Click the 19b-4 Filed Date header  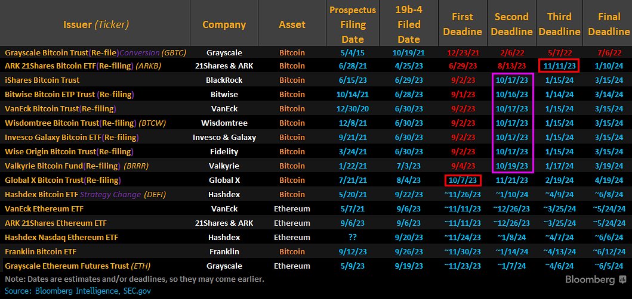point(409,24)
